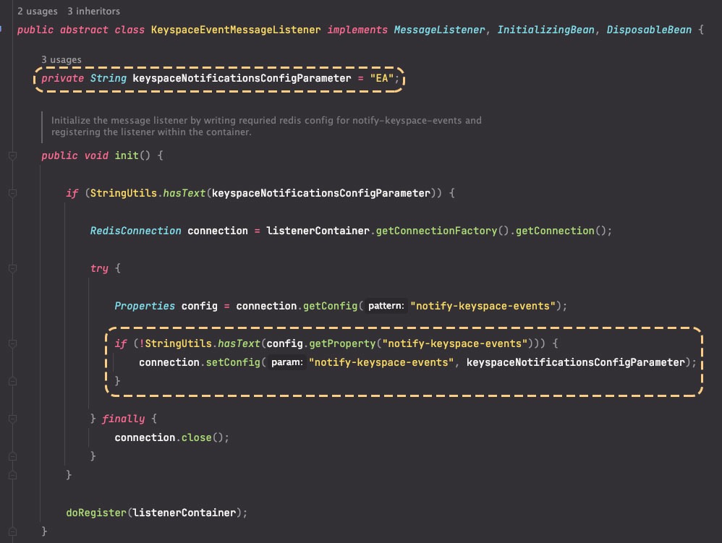
Task: Click the 'abstract' keyword in class declaration
Action: pos(84,30)
